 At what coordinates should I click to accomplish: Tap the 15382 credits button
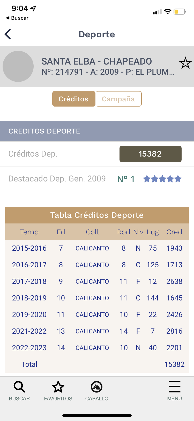(x=150, y=154)
